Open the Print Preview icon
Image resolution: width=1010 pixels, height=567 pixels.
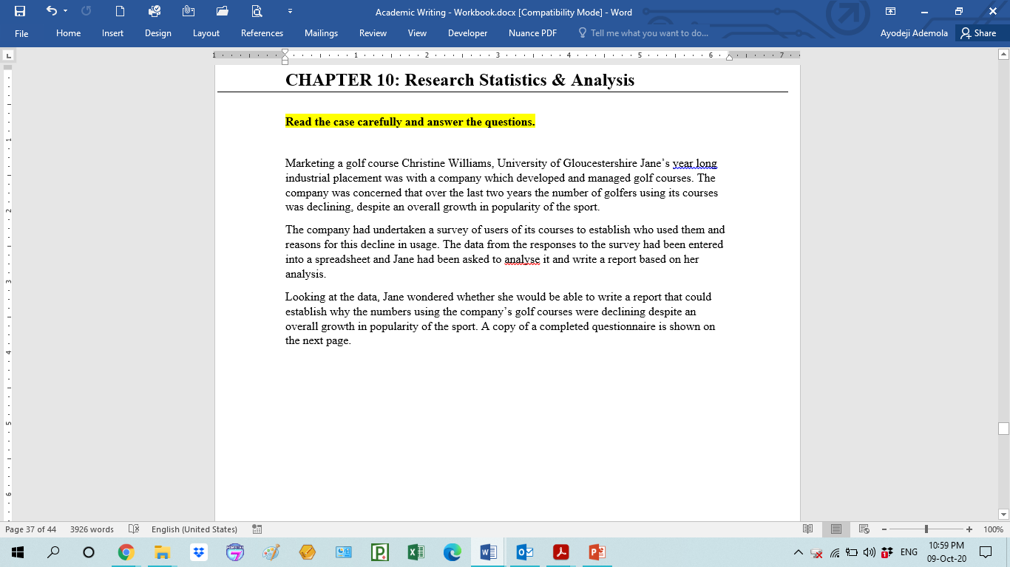click(256, 12)
